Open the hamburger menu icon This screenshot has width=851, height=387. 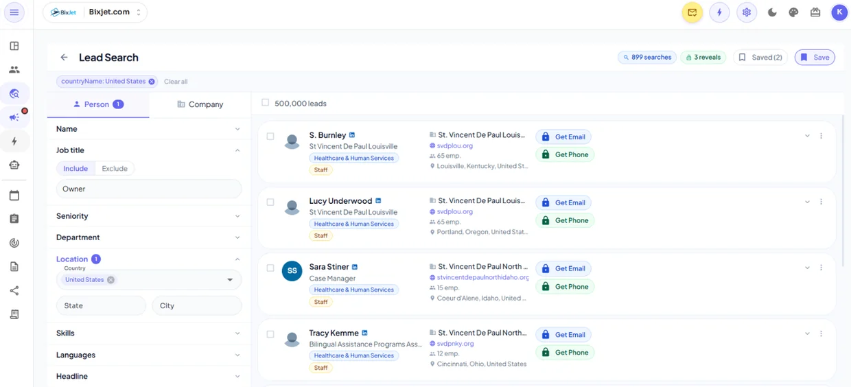[x=14, y=12]
